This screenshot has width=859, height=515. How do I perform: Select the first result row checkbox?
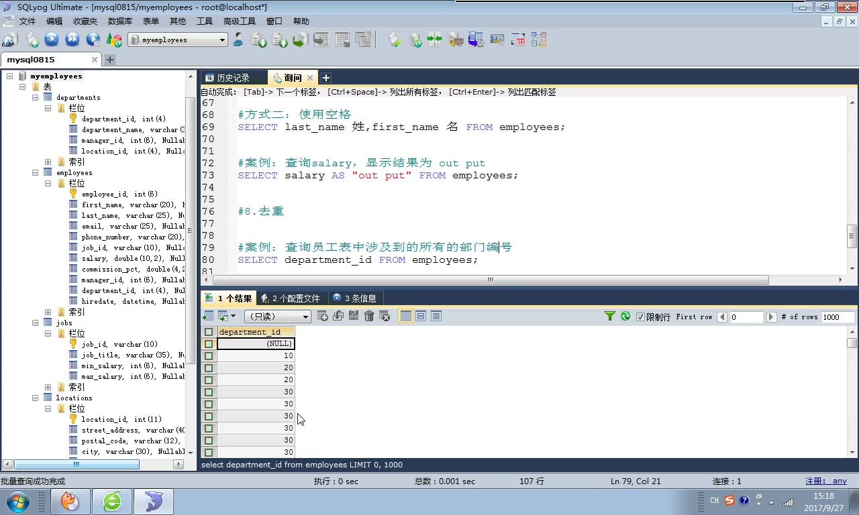pos(207,343)
